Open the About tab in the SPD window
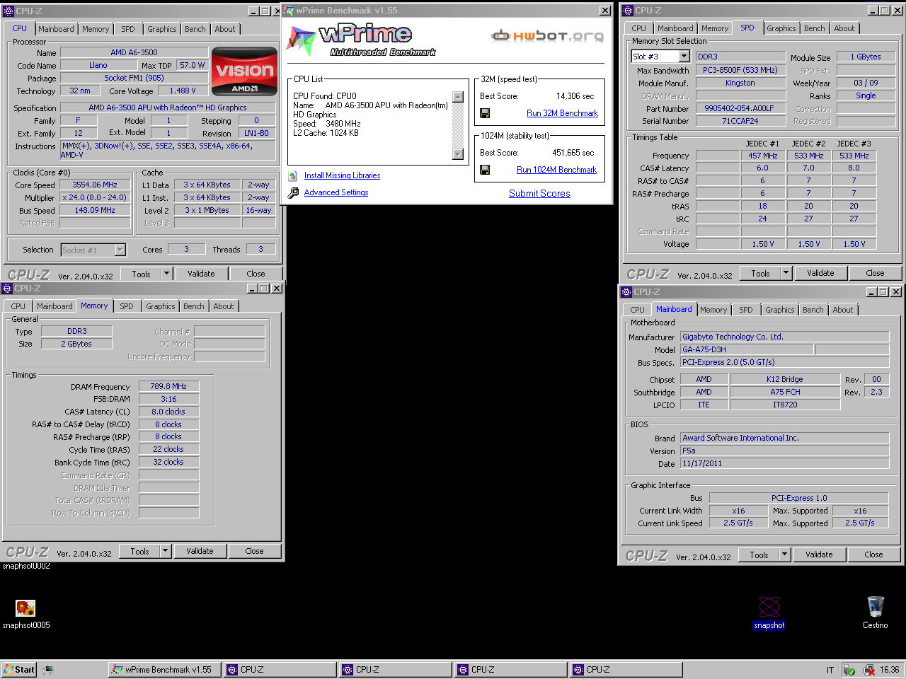Screen dimensions: 906x679 [x=844, y=28]
